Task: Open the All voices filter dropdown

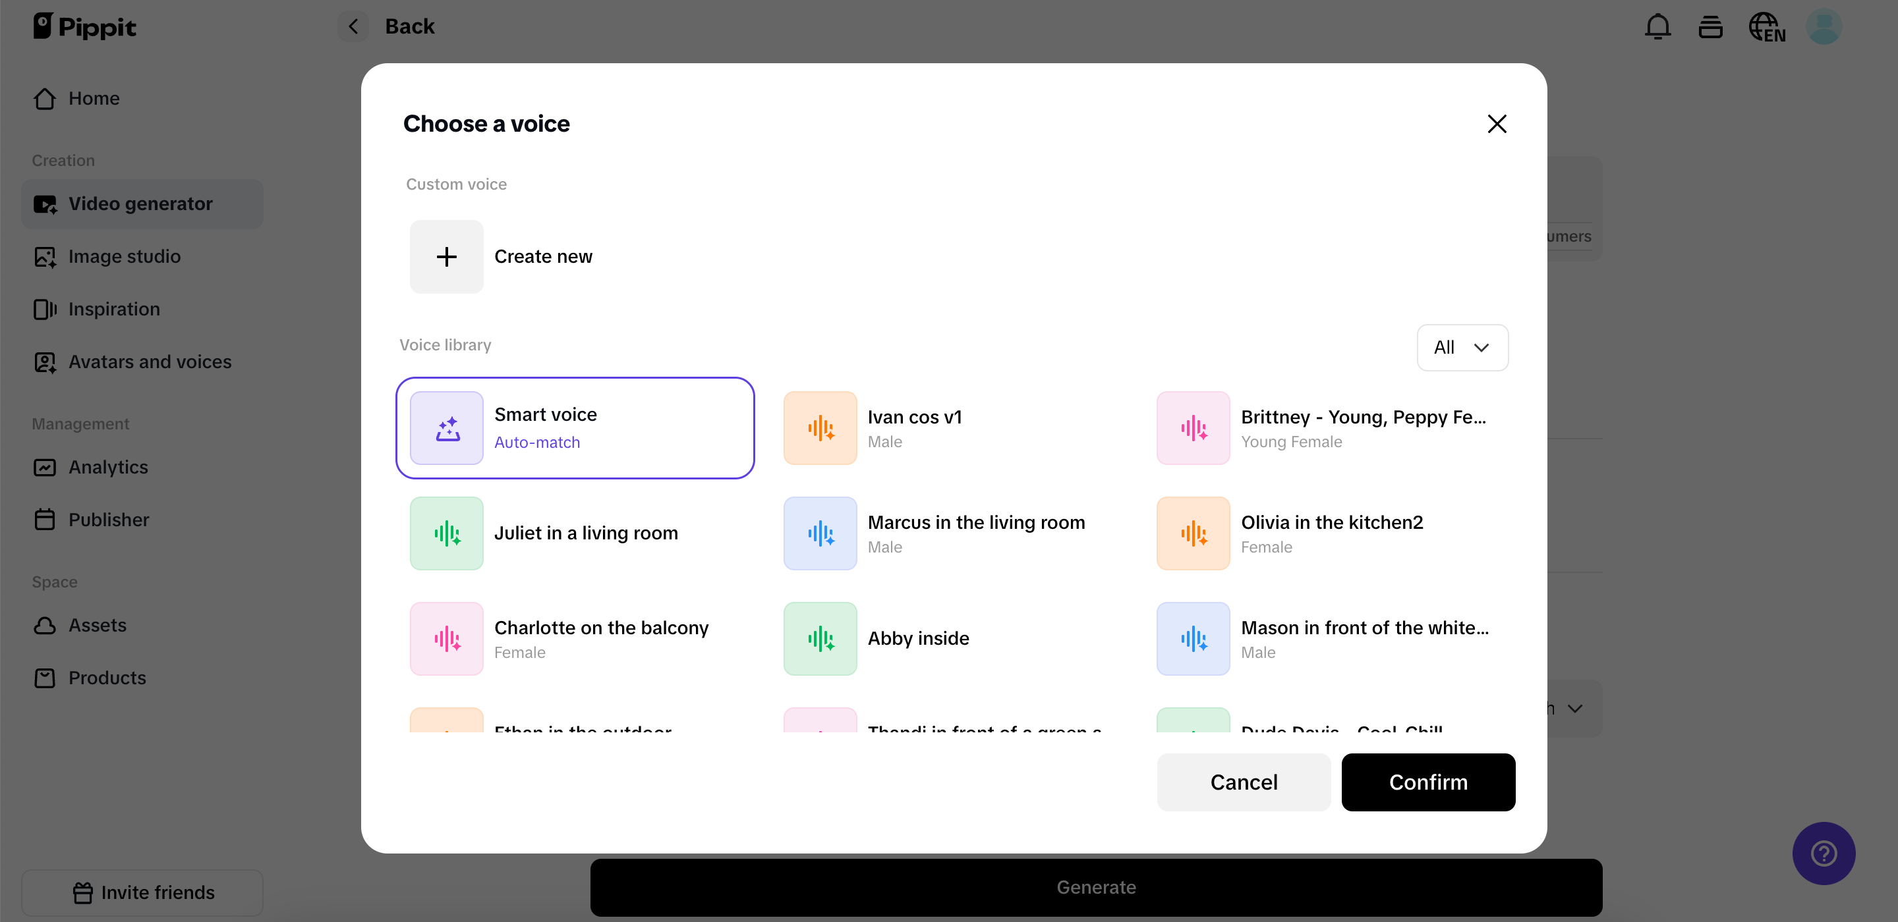Action: (1462, 347)
